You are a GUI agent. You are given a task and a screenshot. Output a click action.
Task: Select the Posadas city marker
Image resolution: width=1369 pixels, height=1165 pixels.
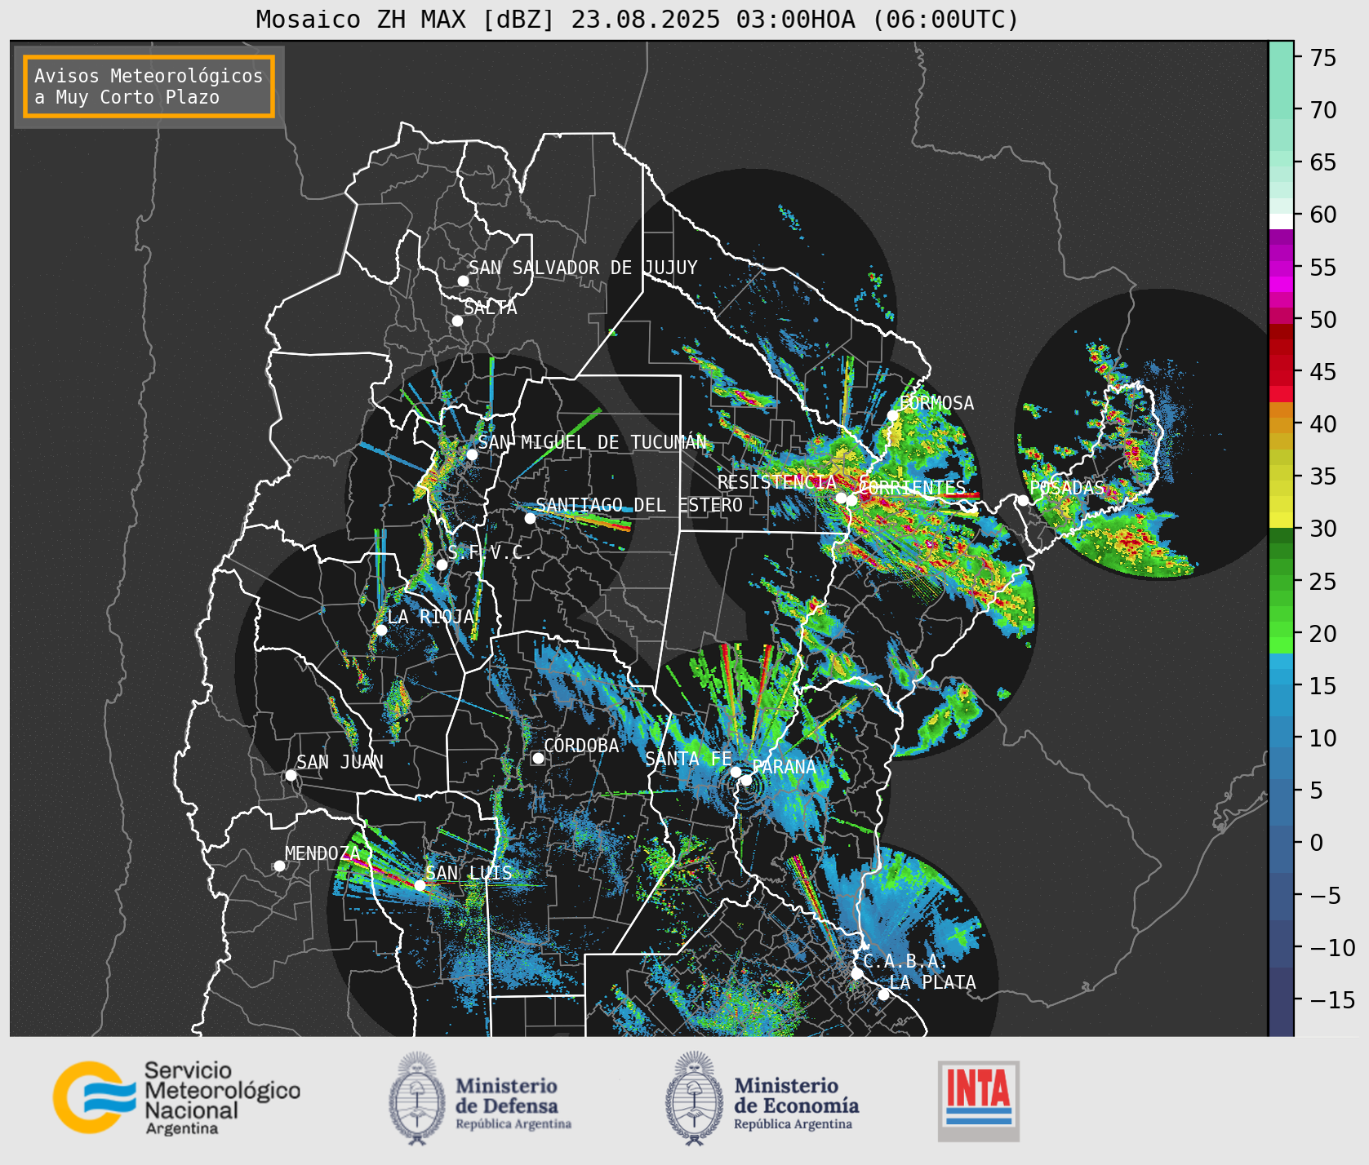tap(1023, 500)
